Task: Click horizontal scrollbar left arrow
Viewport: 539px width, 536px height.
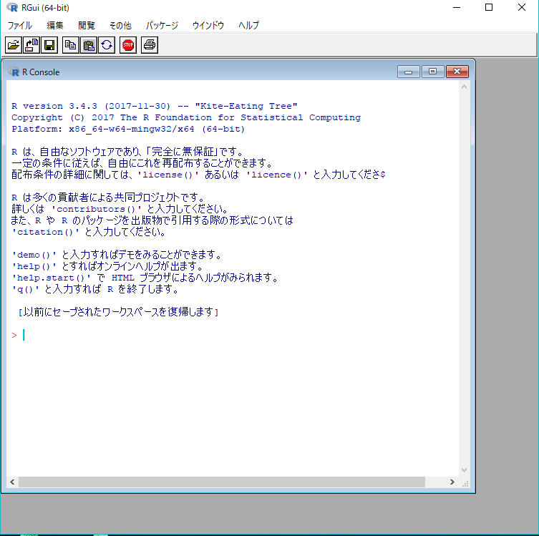Action: (12, 482)
